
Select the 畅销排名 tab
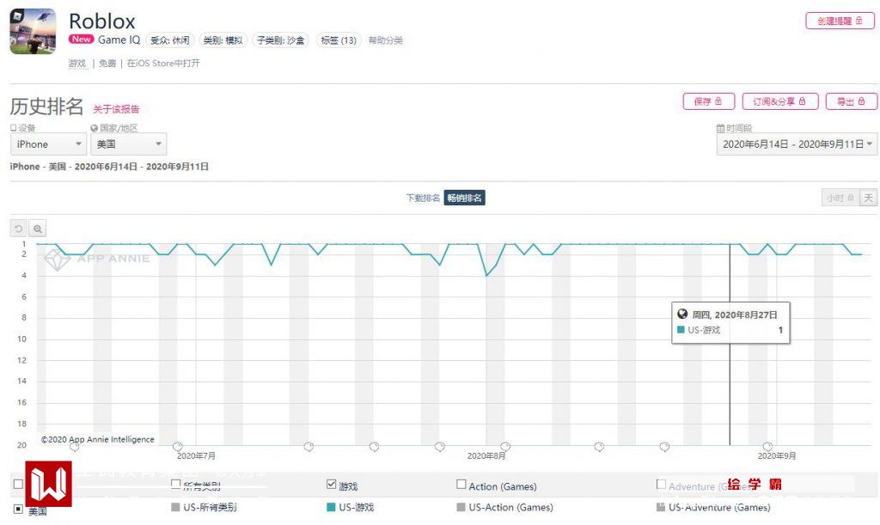464,198
